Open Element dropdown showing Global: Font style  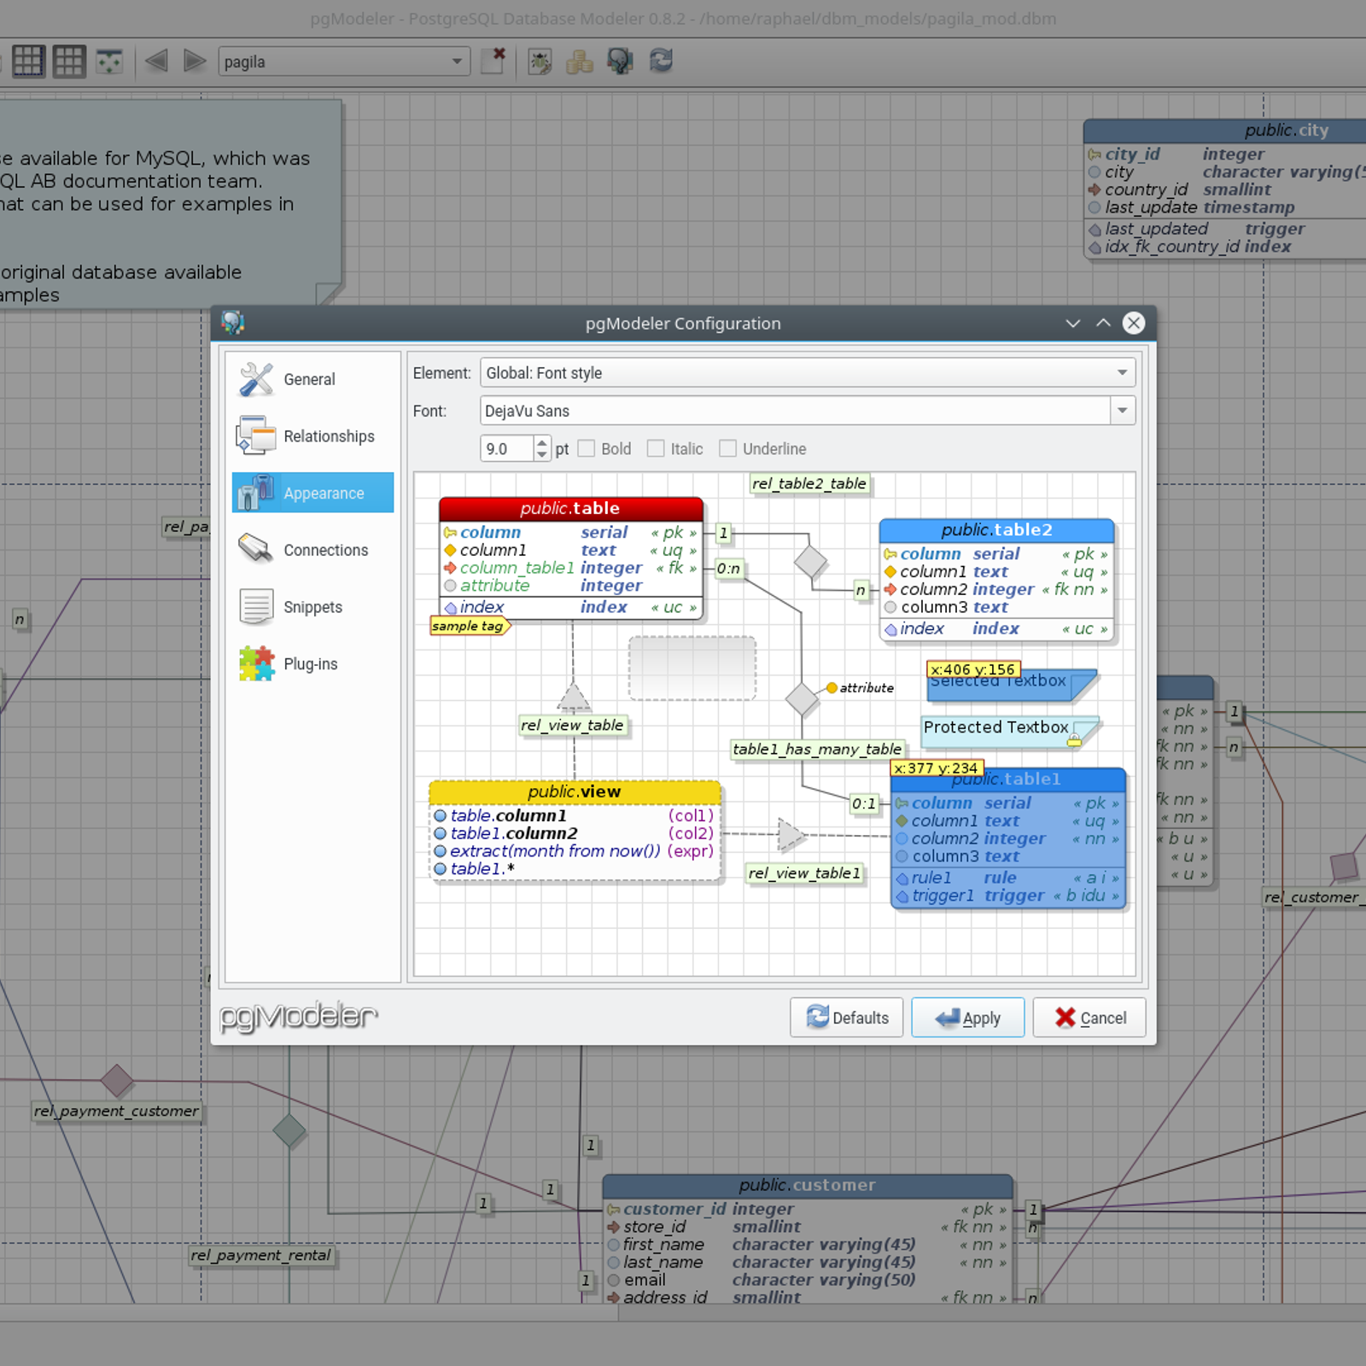[808, 373]
